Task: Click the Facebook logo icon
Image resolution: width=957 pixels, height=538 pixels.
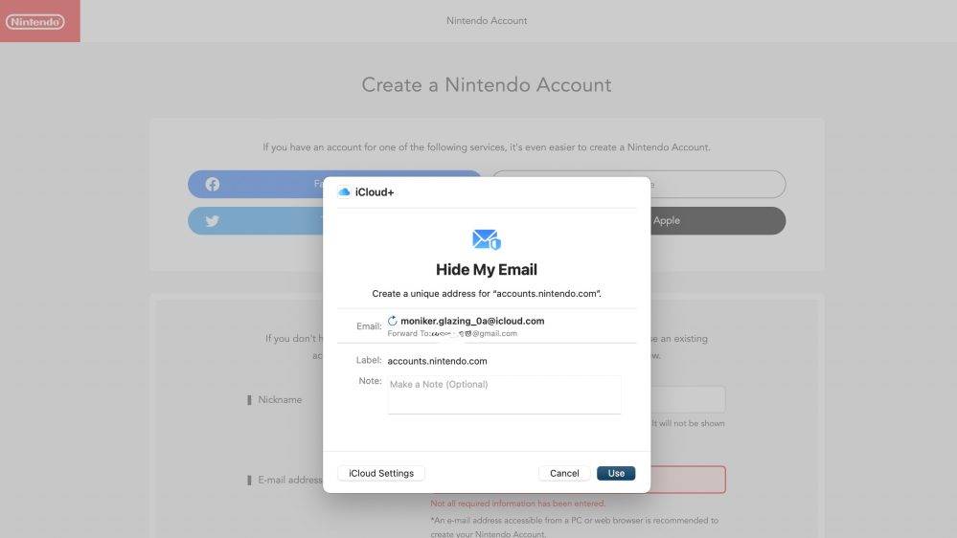Action: click(x=213, y=184)
